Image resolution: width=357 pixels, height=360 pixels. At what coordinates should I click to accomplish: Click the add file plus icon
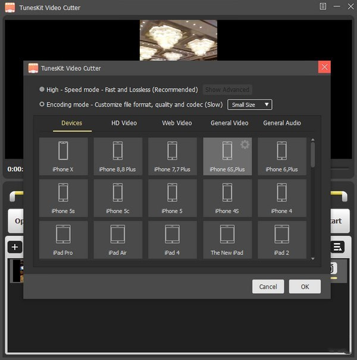[x=15, y=247]
